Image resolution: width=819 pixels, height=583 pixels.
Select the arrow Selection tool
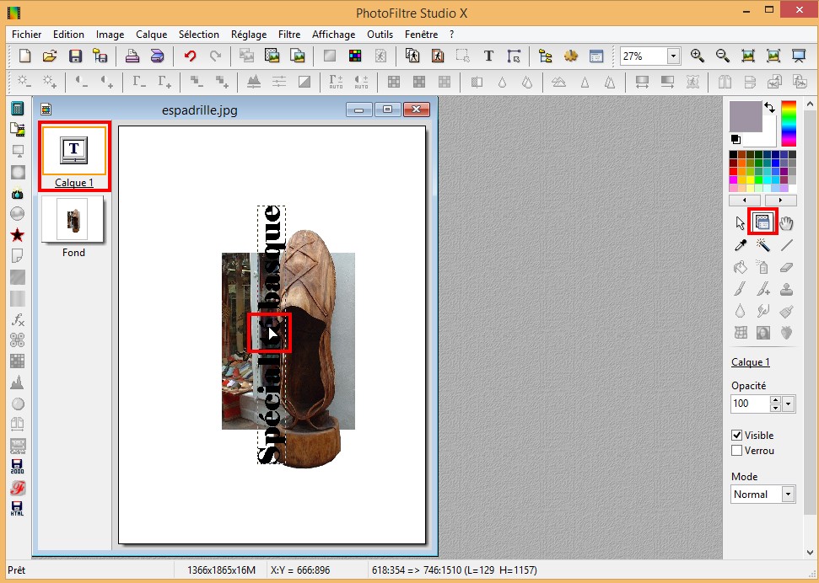click(741, 223)
